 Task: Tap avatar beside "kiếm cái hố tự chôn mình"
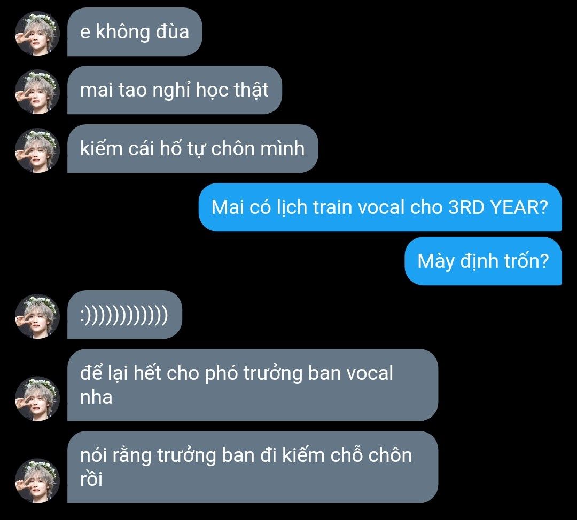point(37,150)
